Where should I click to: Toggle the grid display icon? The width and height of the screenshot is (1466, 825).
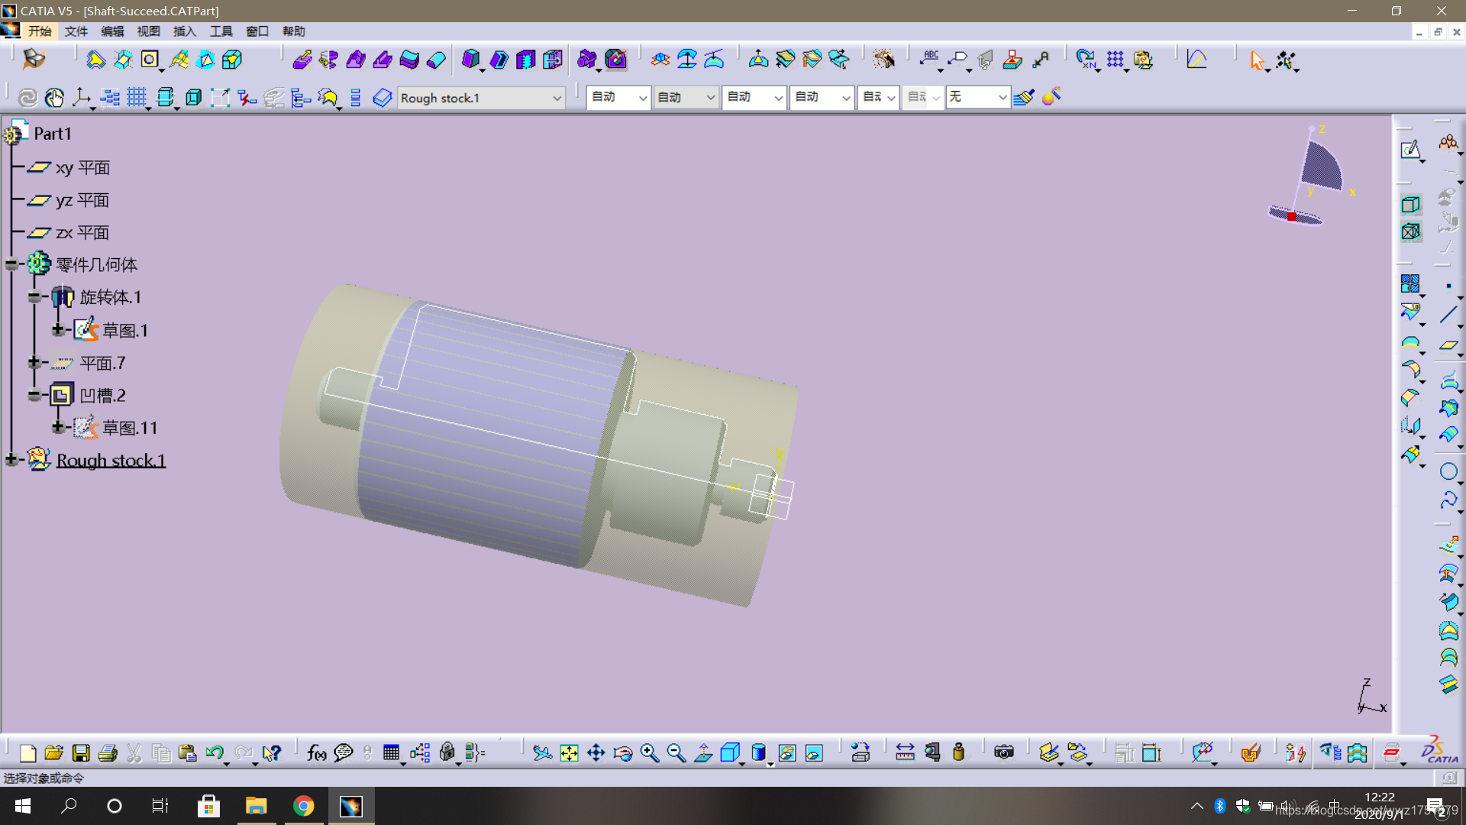[x=137, y=98]
